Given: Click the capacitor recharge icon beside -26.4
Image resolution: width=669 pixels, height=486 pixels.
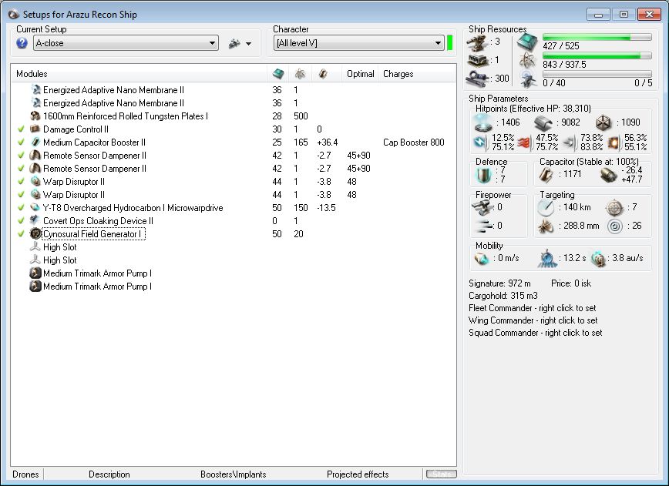Looking at the screenshot, I should pos(608,175).
